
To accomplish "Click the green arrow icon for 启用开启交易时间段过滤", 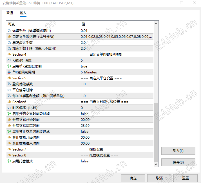I will tap(9, 114).
